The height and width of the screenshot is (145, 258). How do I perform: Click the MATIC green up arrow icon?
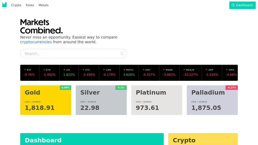coord(124,70)
